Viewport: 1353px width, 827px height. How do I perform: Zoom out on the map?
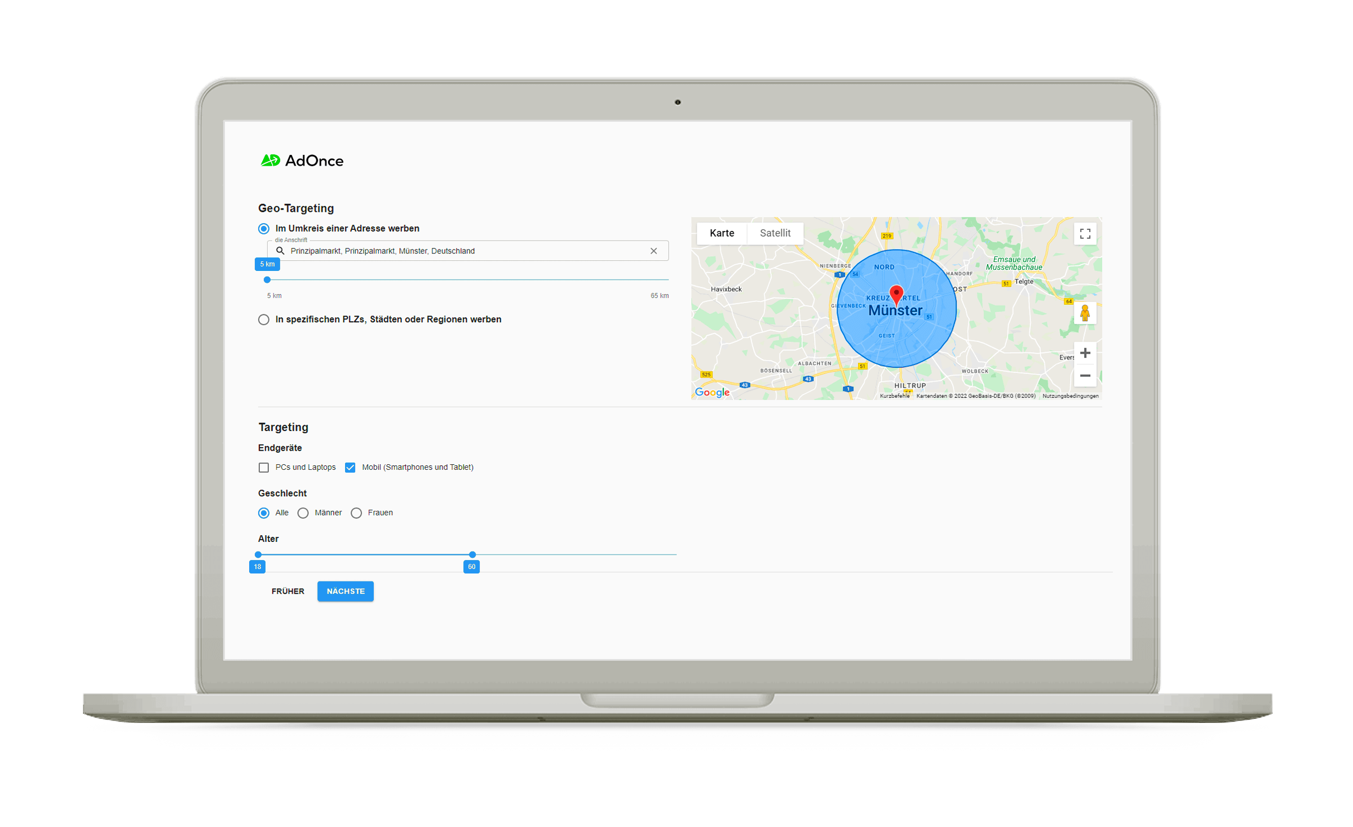tap(1085, 376)
